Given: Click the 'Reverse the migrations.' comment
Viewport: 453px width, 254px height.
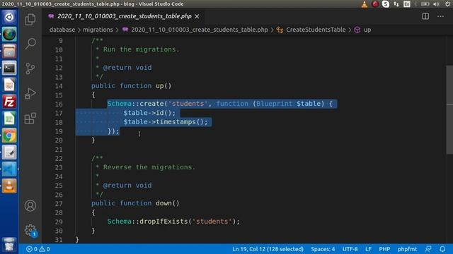Looking at the screenshot, I should point(149,167).
